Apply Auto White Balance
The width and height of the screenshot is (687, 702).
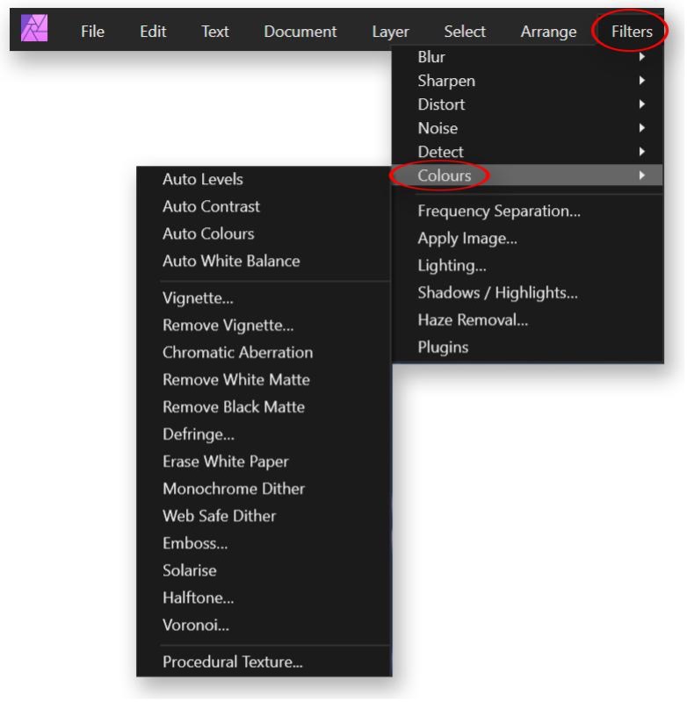coord(232,261)
